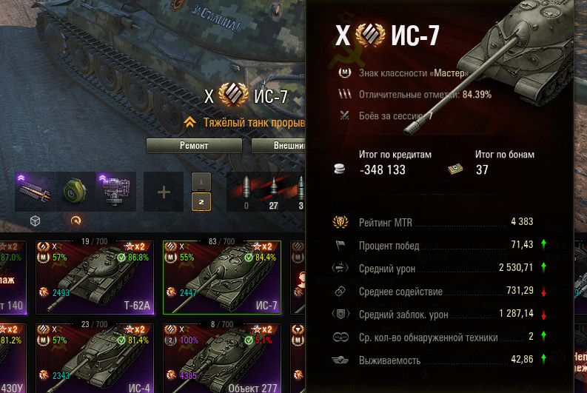587x393 pixels.
Task: Select the gun rammer equipment slot
Action: pos(35,192)
